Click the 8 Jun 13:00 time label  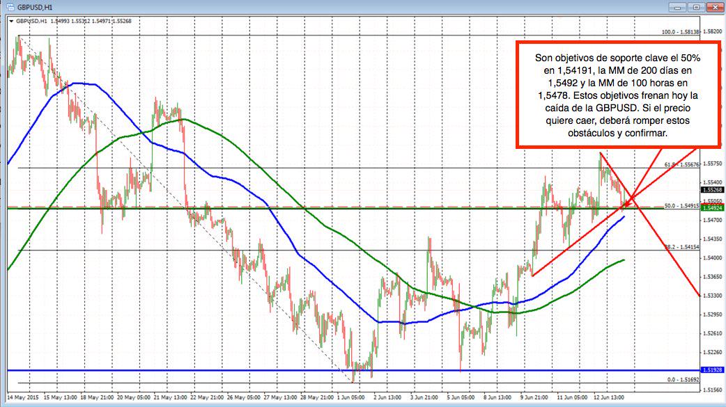497,397
